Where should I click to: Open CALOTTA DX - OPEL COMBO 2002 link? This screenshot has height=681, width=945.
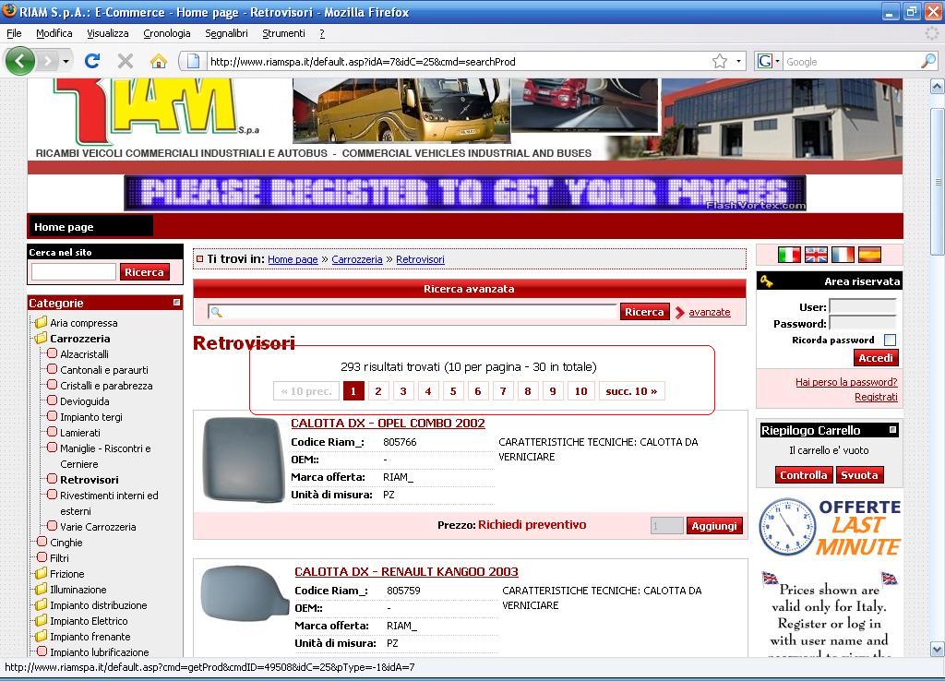point(389,423)
